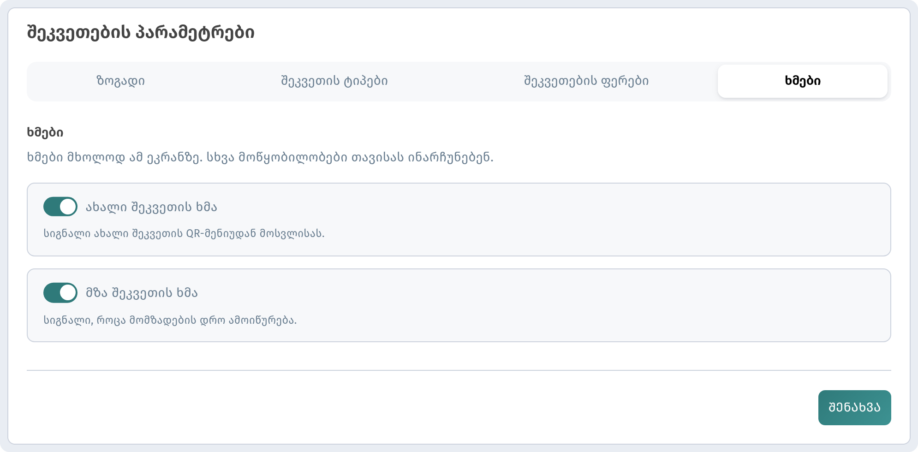Save settings with the შენახვა button
Screen dimensions: 918x452
click(x=854, y=408)
